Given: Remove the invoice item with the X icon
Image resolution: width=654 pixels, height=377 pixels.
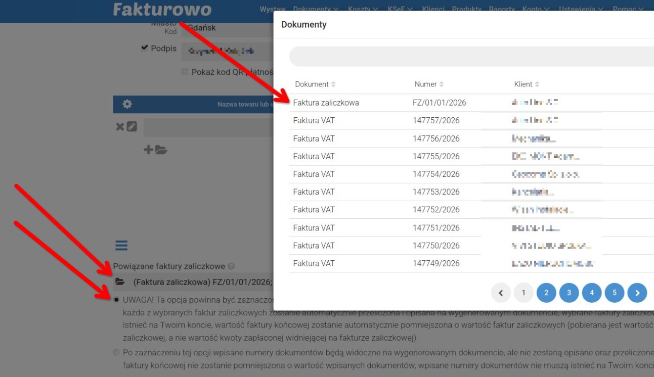Looking at the screenshot, I should pyautogui.click(x=120, y=127).
